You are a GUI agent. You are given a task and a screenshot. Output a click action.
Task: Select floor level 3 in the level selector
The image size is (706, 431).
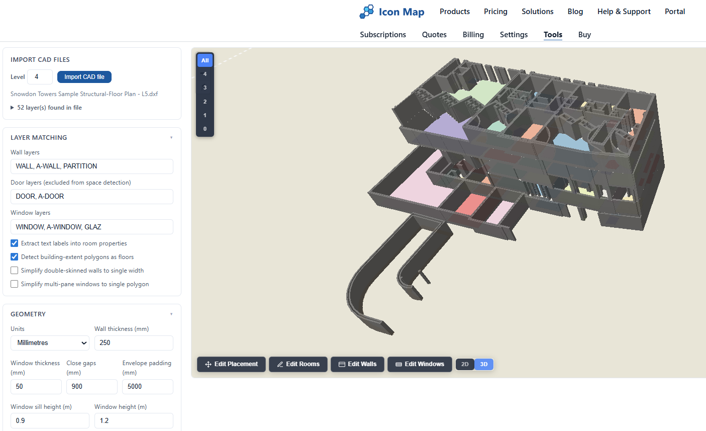tap(205, 87)
